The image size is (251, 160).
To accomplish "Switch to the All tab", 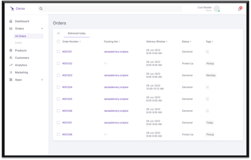I will pyautogui.click(x=58, y=33).
